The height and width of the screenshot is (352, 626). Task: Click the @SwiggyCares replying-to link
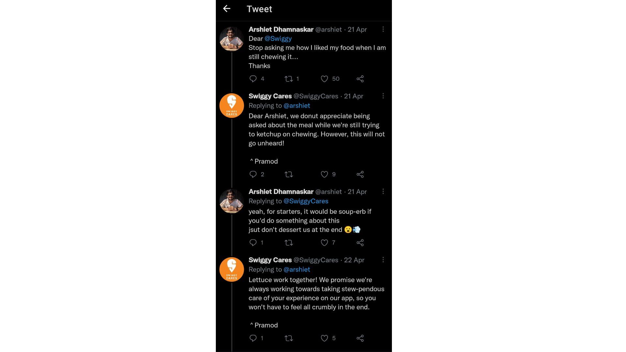click(306, 201)
